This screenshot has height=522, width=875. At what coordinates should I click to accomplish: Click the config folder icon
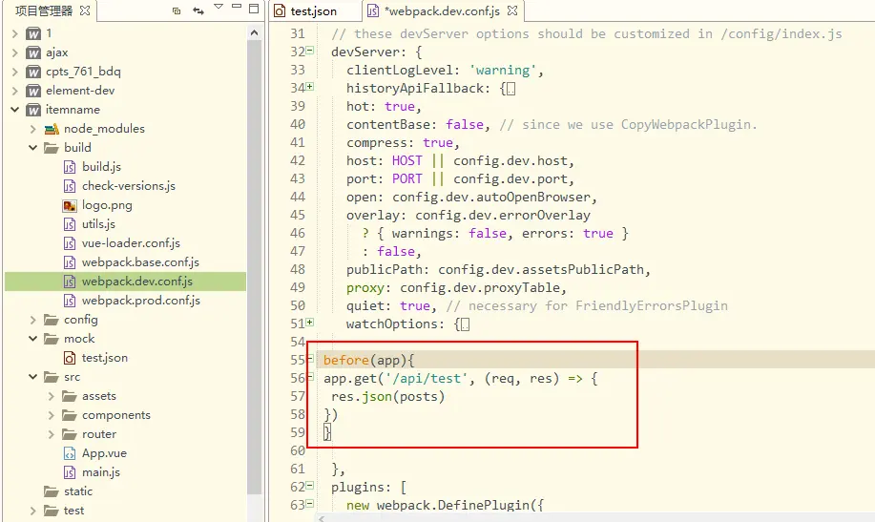pos(52,320)
